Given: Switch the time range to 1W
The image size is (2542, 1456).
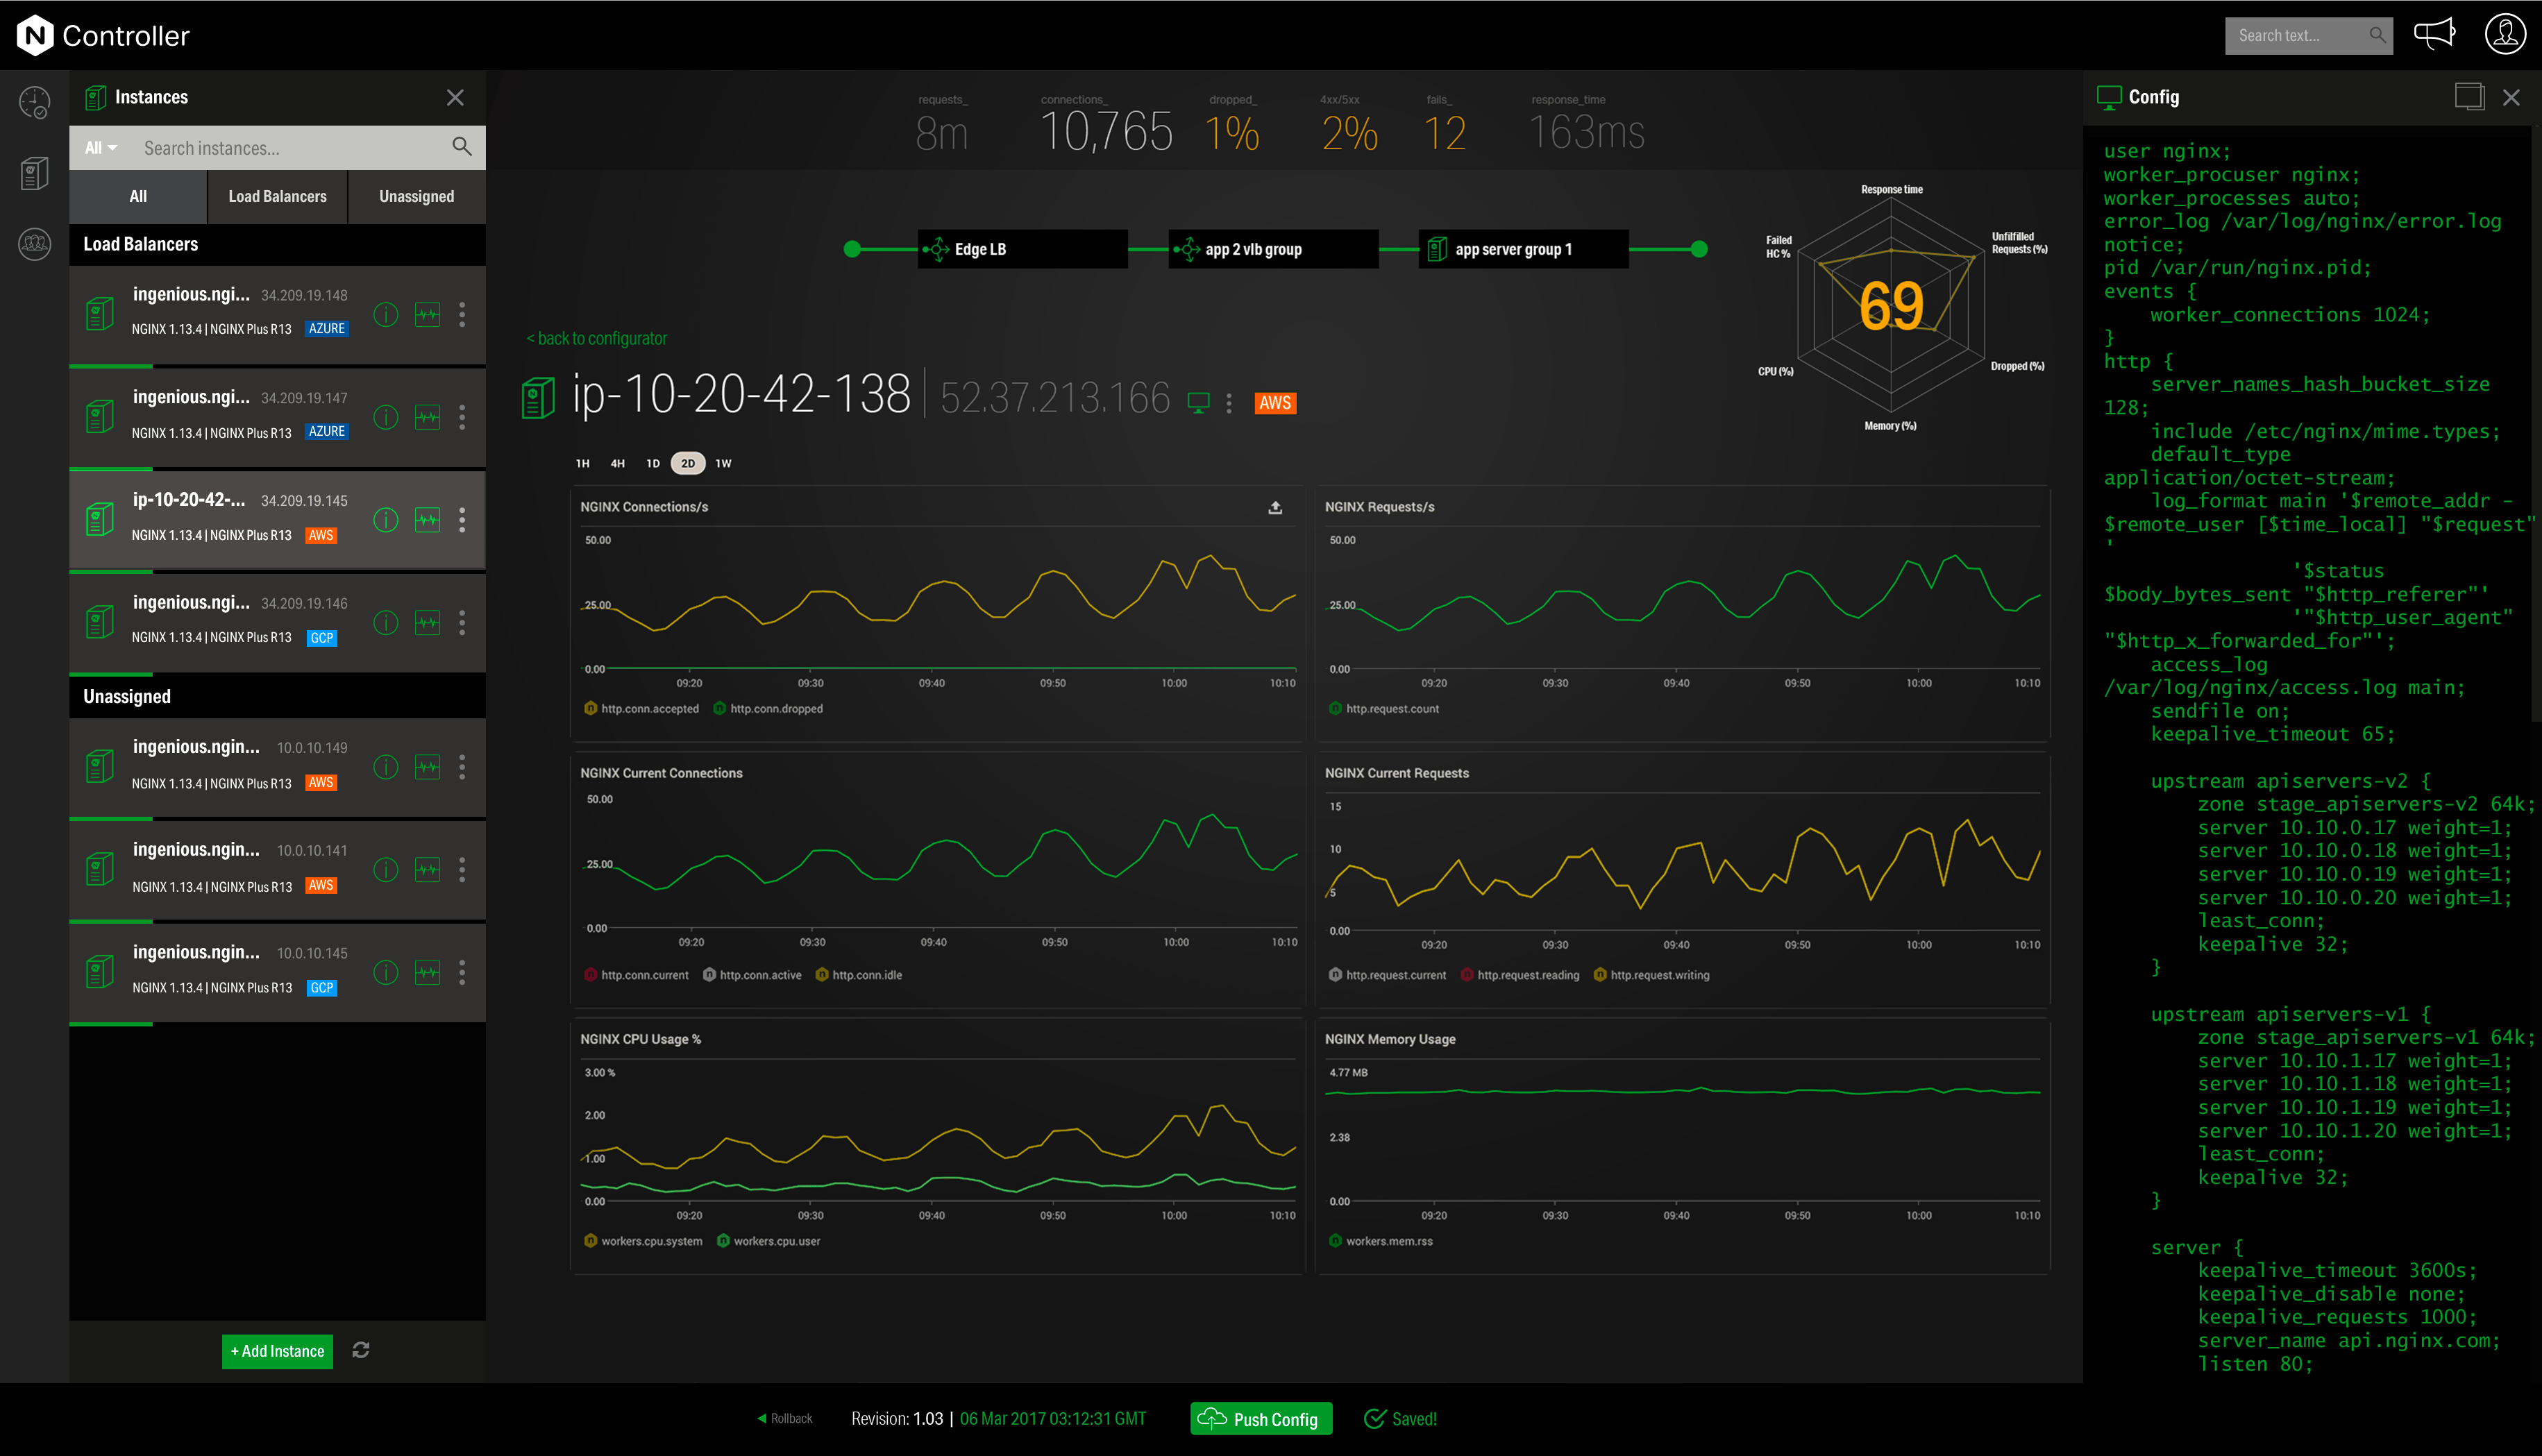Looking at the screenshot, I should tap(723, 463).
